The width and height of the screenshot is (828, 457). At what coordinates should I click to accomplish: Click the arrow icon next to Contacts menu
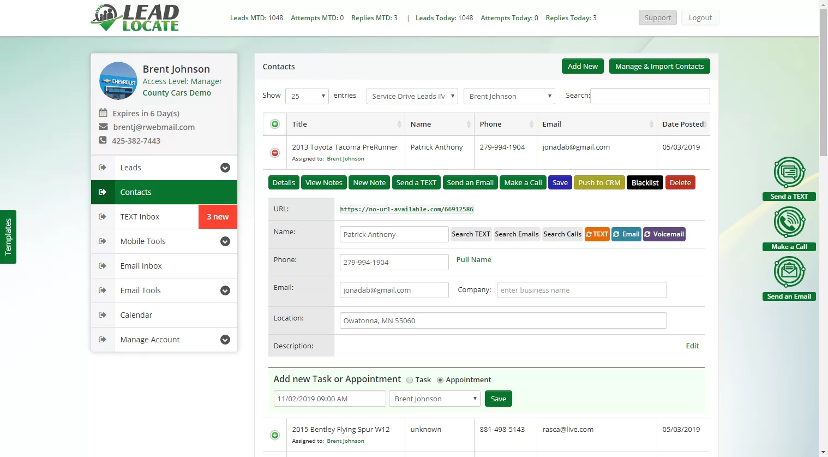102,192
